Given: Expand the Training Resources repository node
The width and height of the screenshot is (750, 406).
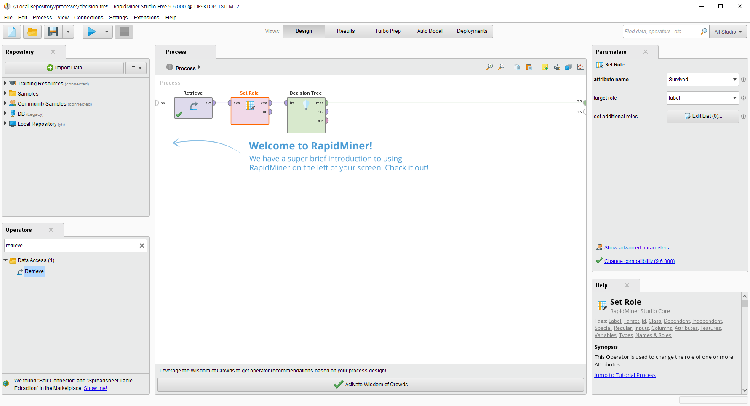Looking at the screenshot, I should [5, 83].
